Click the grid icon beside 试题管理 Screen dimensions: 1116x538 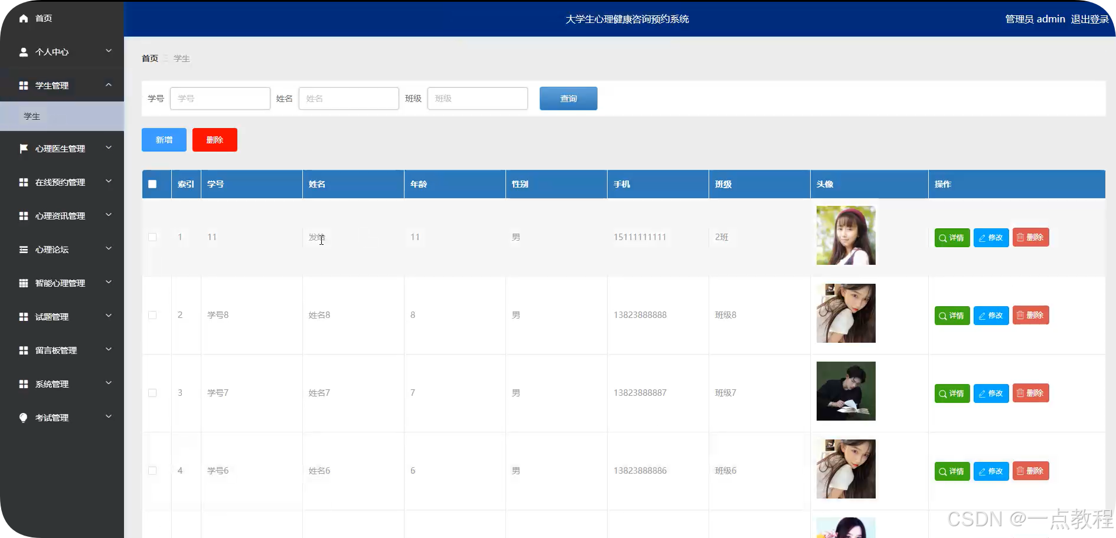[x=24, y=317]
